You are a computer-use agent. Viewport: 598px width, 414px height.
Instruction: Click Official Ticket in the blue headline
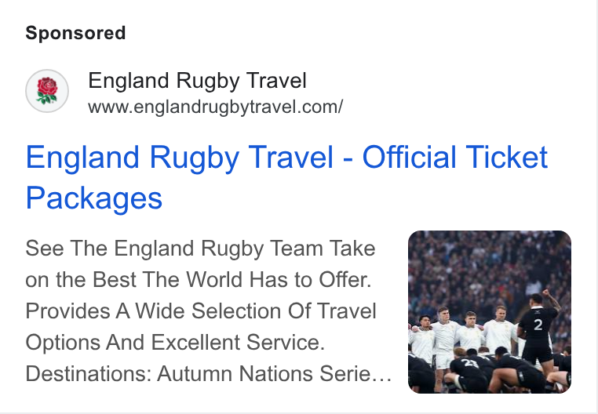(x=455, y=157)
